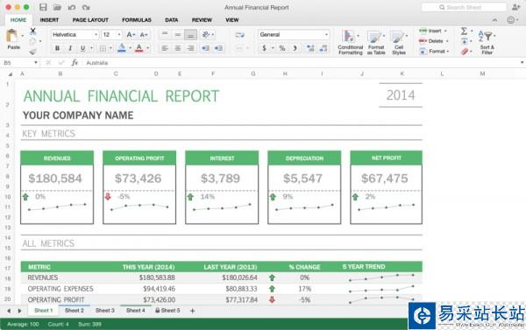Apply percent style format
The height and width of the screenshot is (330, 526).
point(282,48)
